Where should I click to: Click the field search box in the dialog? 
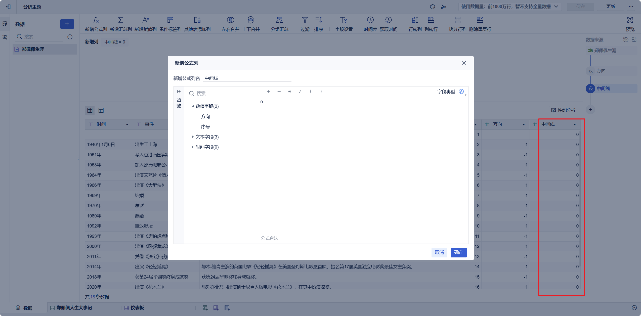pos(222,94)
